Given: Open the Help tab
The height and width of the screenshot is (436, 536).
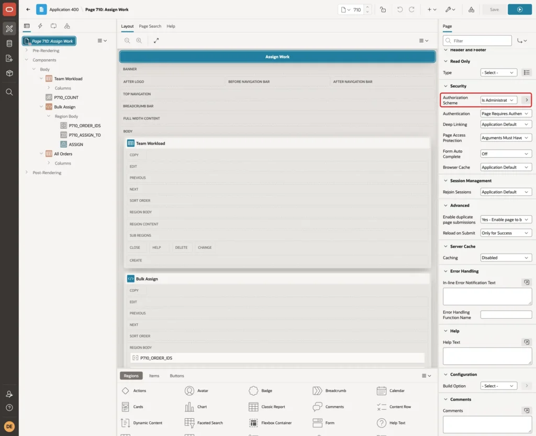Looking at the screenshot, I should click(171, 26).
